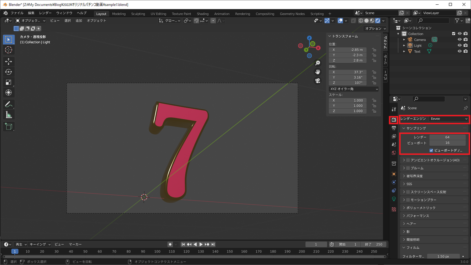Open the レンダーエンジン Eevee dropdown
471x265 pixels.
point(449,119)
